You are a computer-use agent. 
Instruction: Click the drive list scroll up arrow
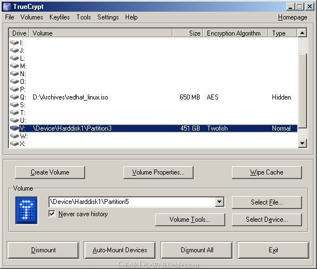coord(302,33)
